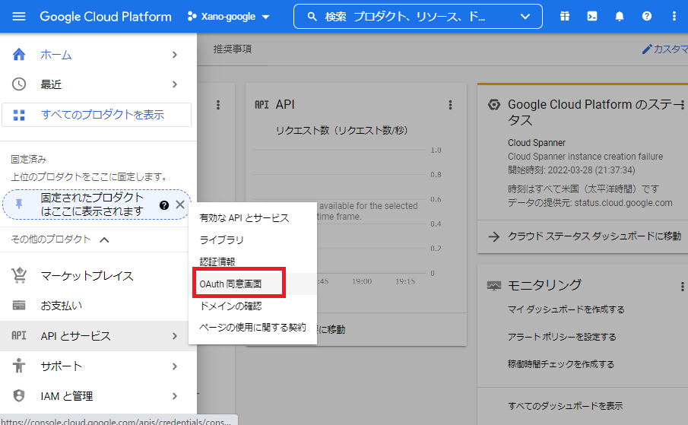The width and height of the screenshot is (688, 425).
Task: Click マイ ダッシュボードを作成する link
Action: 566,309
